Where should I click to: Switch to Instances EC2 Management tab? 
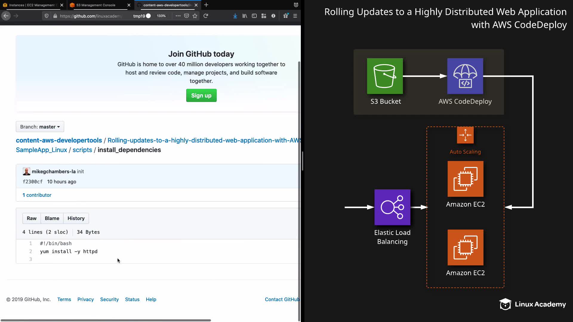pyautogui.click(x=31, y=5)
